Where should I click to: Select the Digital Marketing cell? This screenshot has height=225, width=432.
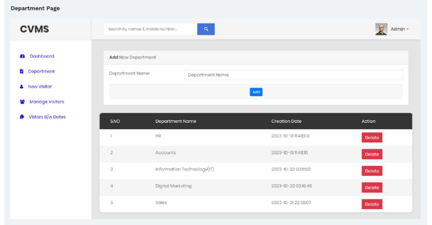pyautogui.click(x=173, y=186)
